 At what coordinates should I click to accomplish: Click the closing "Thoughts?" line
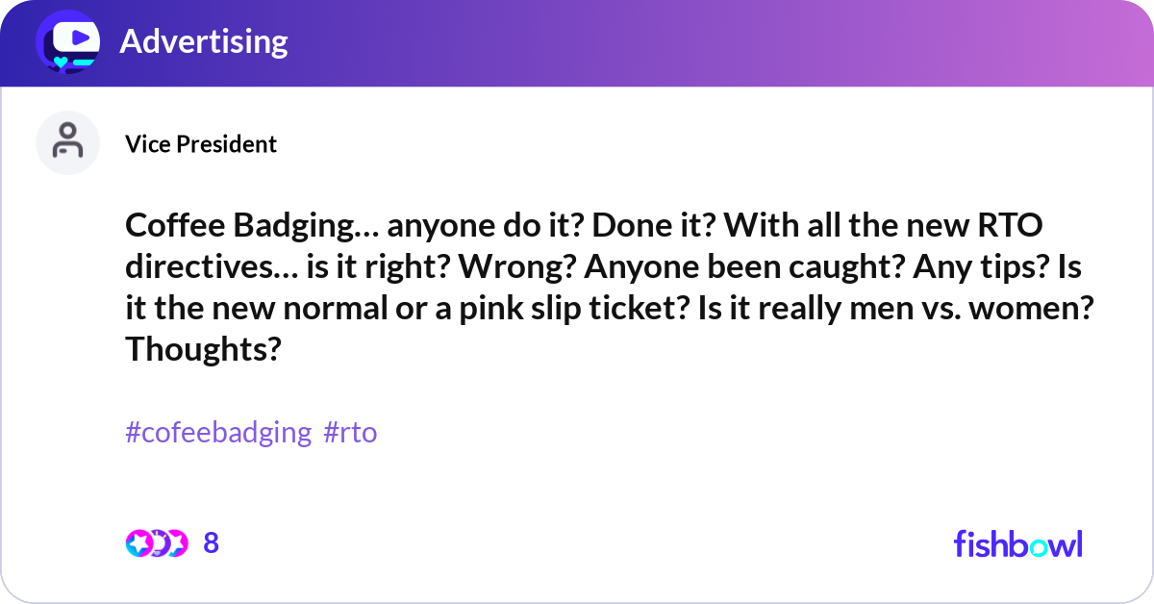tap(203, 351)
